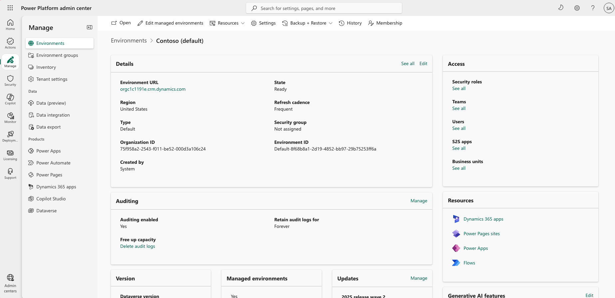
Task: Open Power Automate under Products
Action: 60,163
